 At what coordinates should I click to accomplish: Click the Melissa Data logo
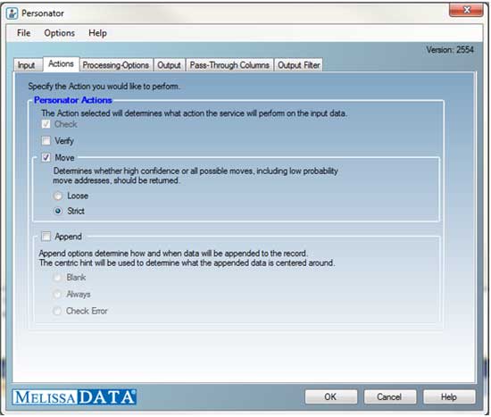(74, 397)
